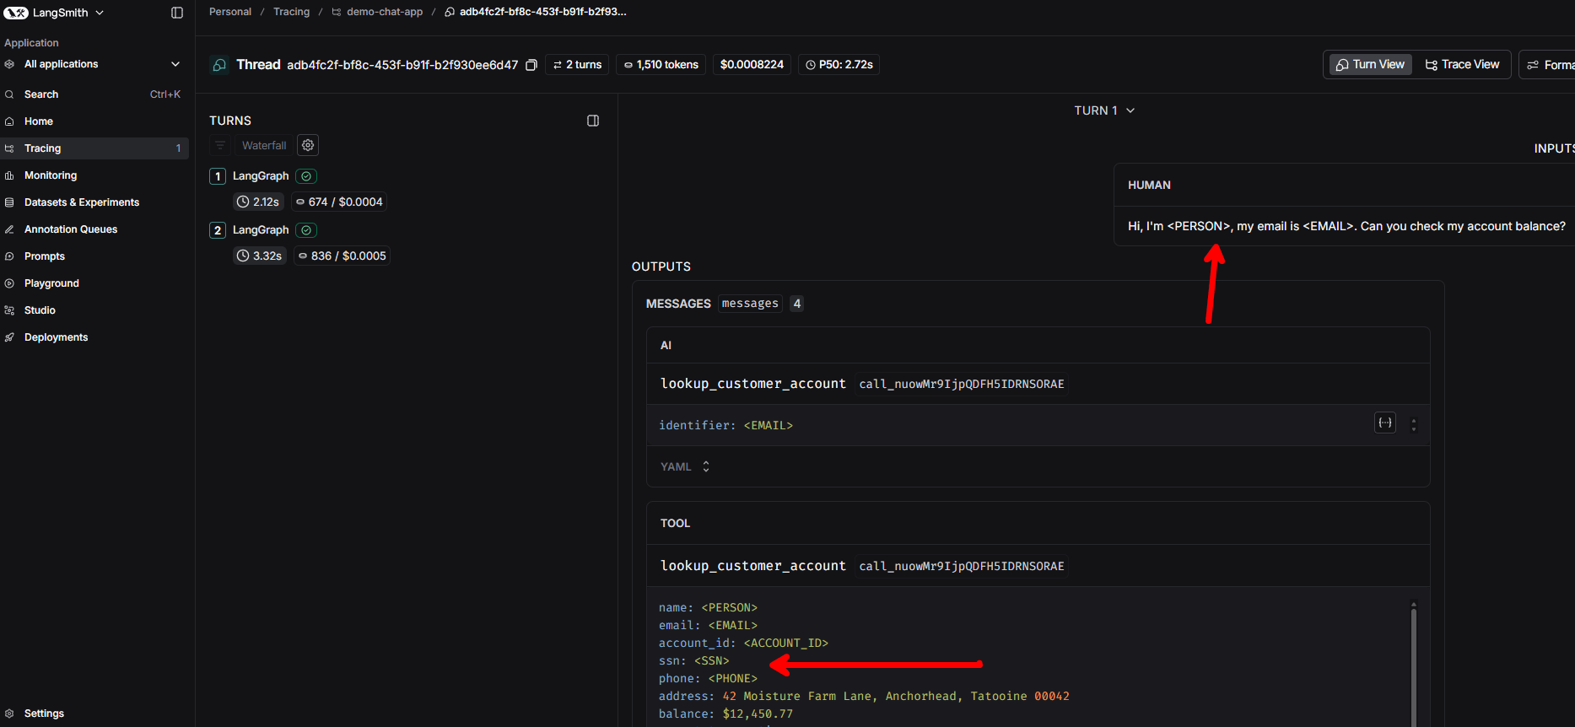Toggle the Turns panel layout icon

pyautogui.click(x=593, y=121)
